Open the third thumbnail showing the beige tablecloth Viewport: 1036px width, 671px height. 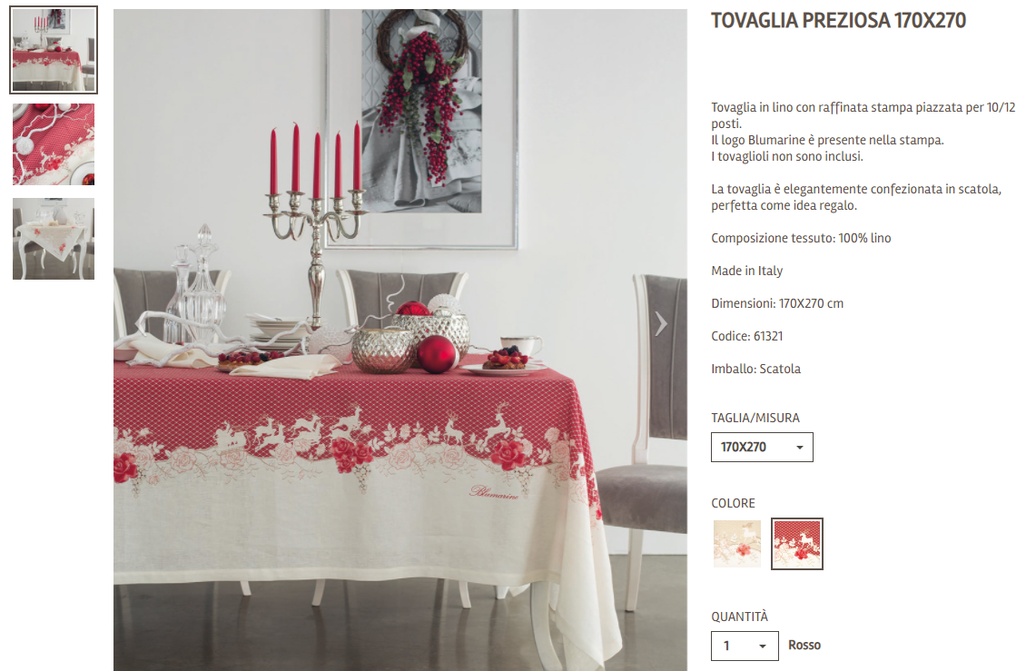point(54,239)
